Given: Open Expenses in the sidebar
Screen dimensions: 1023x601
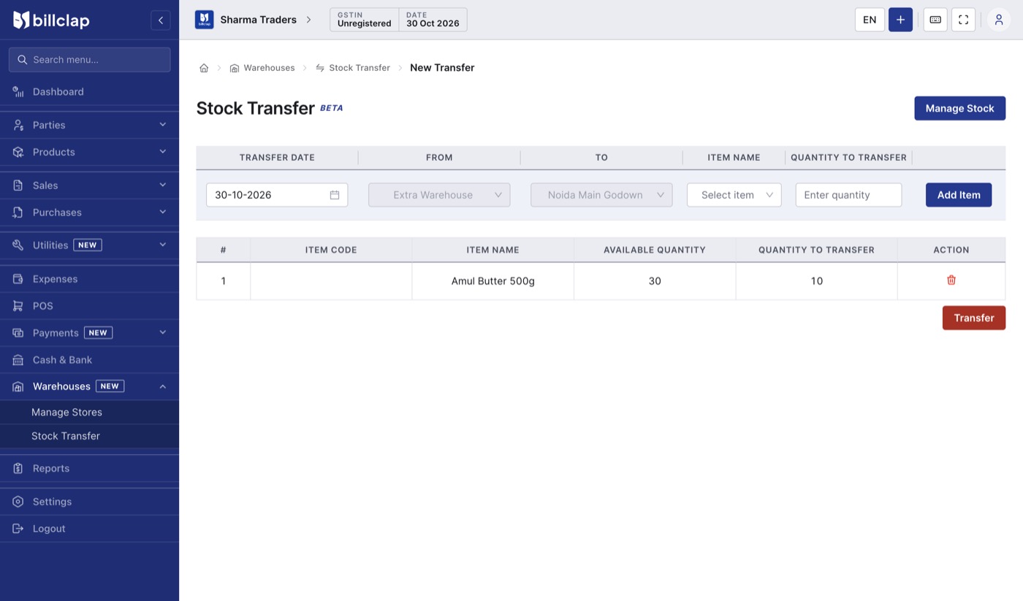Looking at the screenshot, I should pyautogui.click(x=89, y=278).
